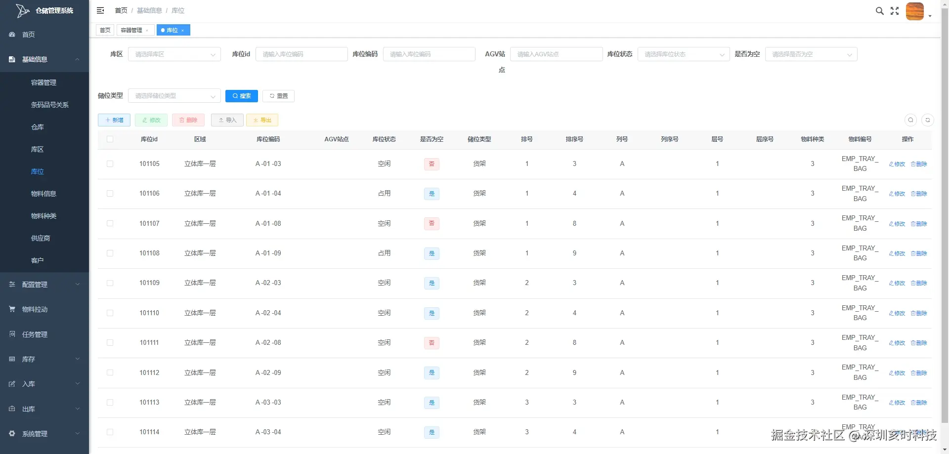Click the 导入 import button
Image resolution: width=949 pixels, height=454 pixels.
227,120
